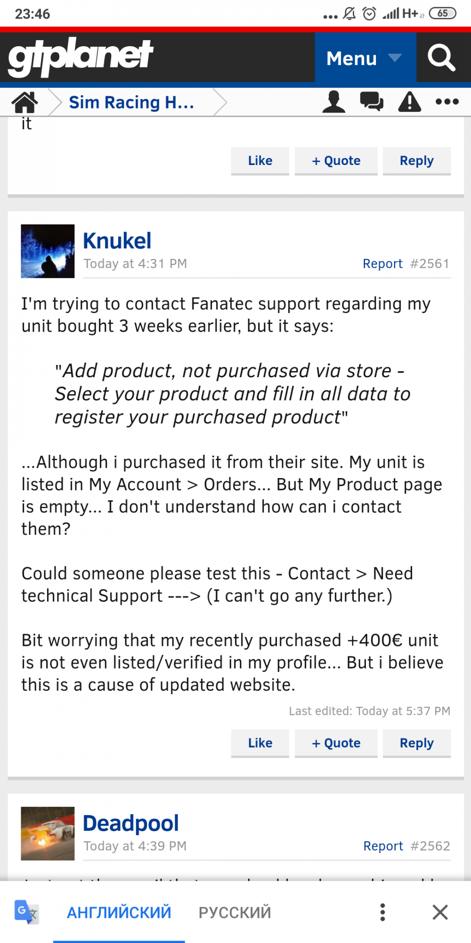Report post #2561
The width and height of the screenshot is (471, 943).
[x=382, y=264]
